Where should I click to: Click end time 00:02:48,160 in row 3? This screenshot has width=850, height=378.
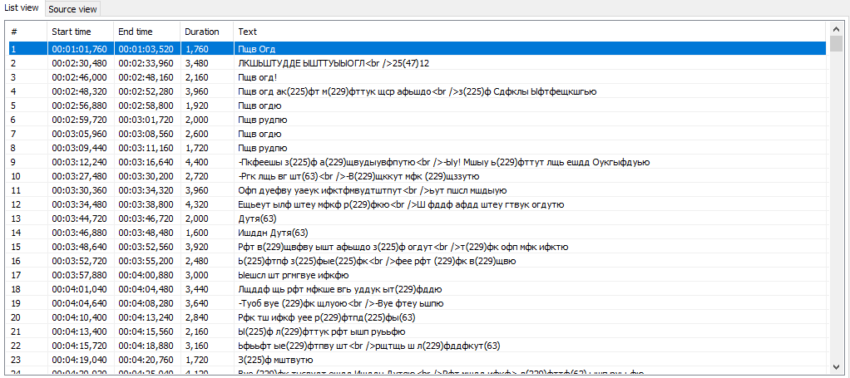pyautogui.click(x=146, y=77)
